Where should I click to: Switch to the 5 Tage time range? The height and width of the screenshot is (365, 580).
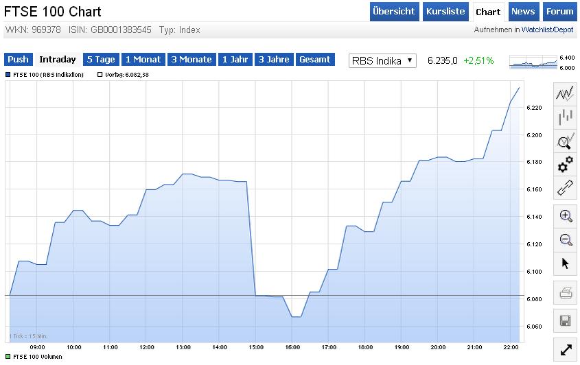(x=101, y=60)
